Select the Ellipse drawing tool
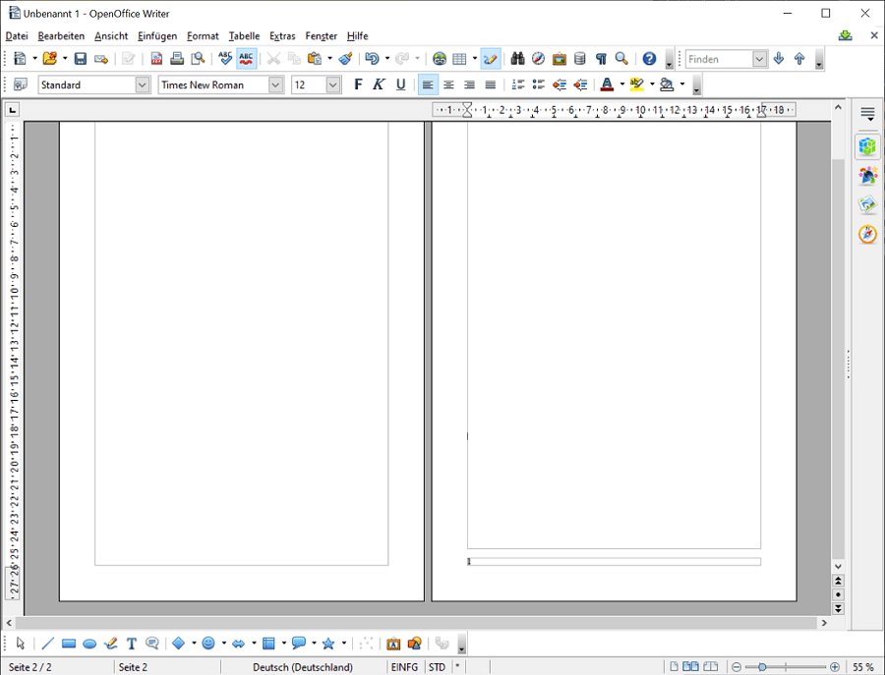This screenshot has width=885, height=675. pyautogui.click(x=89, y=643)
